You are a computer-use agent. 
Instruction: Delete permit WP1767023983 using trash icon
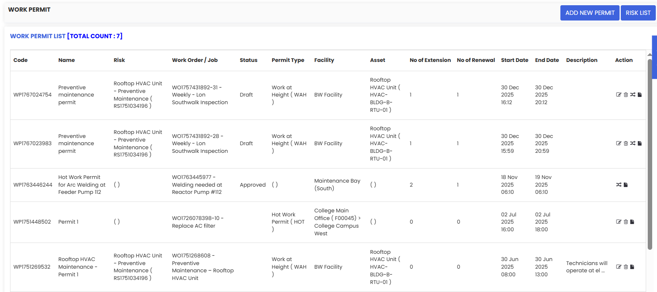click(626, 144)
